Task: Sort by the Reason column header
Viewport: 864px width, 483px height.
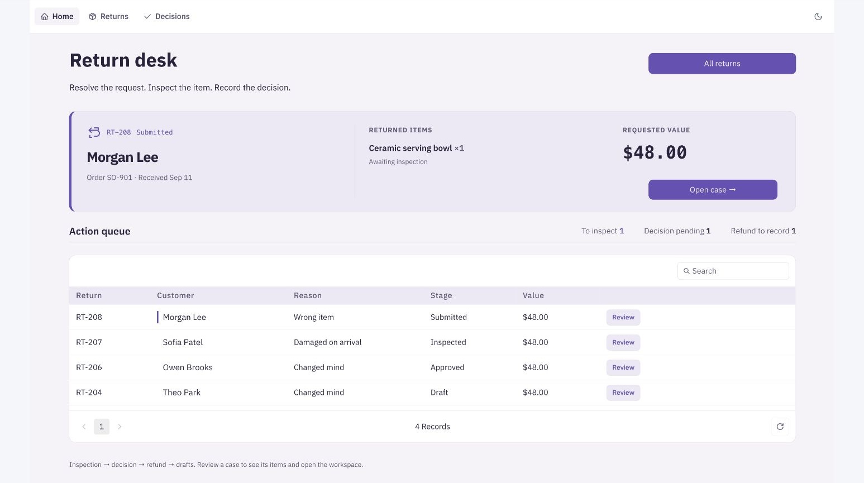Action: (x=308, y=295)
